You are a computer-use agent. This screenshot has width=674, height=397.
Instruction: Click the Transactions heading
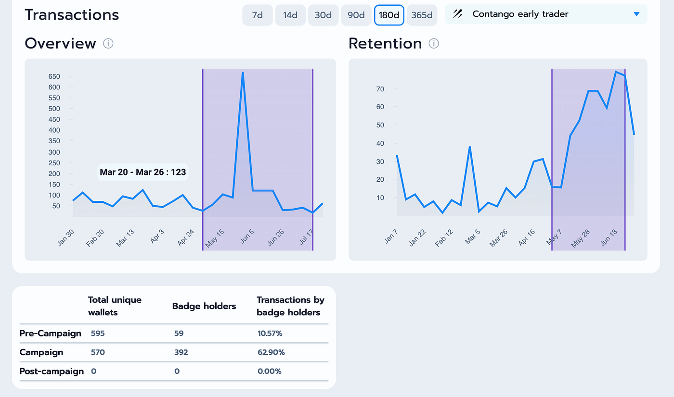[72, 14]
